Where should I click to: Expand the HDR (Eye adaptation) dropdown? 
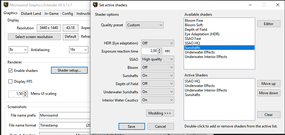click(157, 43)
